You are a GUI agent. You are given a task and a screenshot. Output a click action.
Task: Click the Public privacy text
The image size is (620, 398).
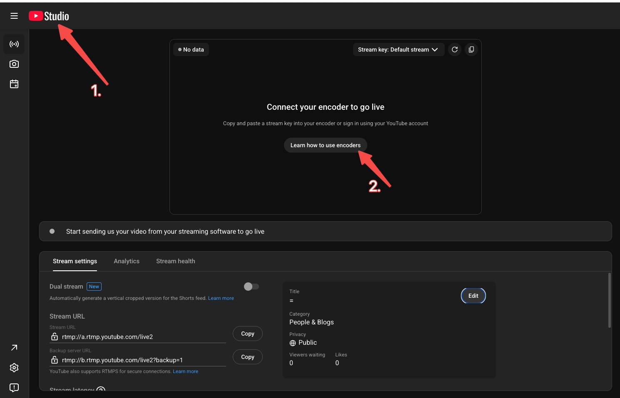(308, 343)
